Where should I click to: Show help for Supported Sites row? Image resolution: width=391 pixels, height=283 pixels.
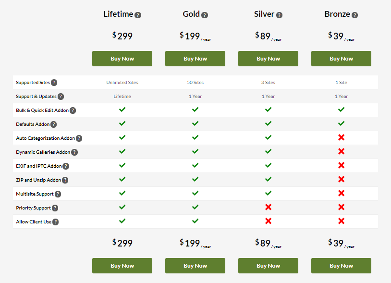coord(54,83)
